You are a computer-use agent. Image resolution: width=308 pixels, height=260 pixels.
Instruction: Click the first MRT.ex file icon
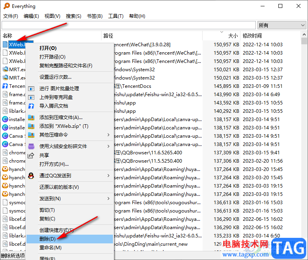pos(5,70)
